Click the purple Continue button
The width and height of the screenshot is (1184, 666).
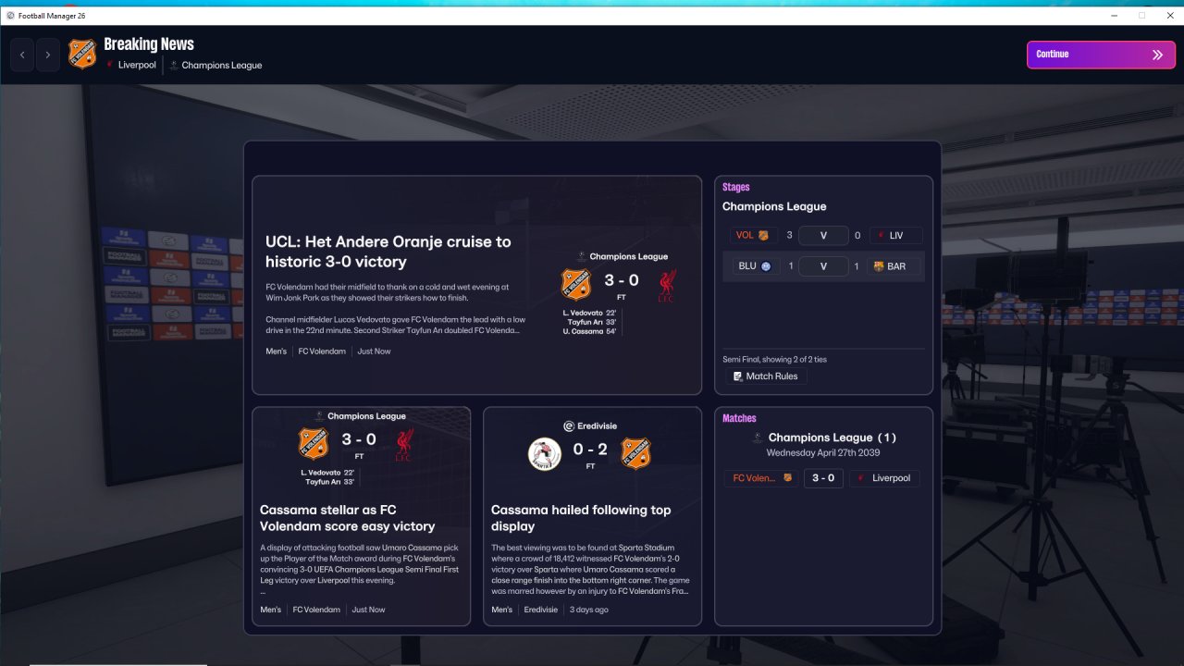1101,55
